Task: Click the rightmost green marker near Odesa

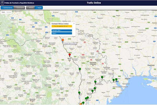Action: point(116,79)
